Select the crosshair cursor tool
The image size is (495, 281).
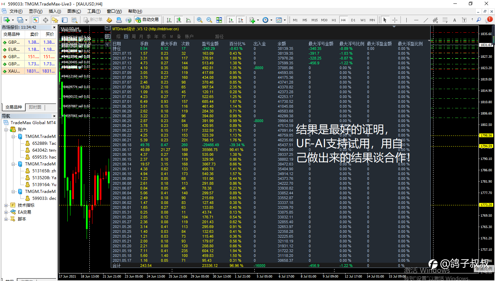point(395,20)
